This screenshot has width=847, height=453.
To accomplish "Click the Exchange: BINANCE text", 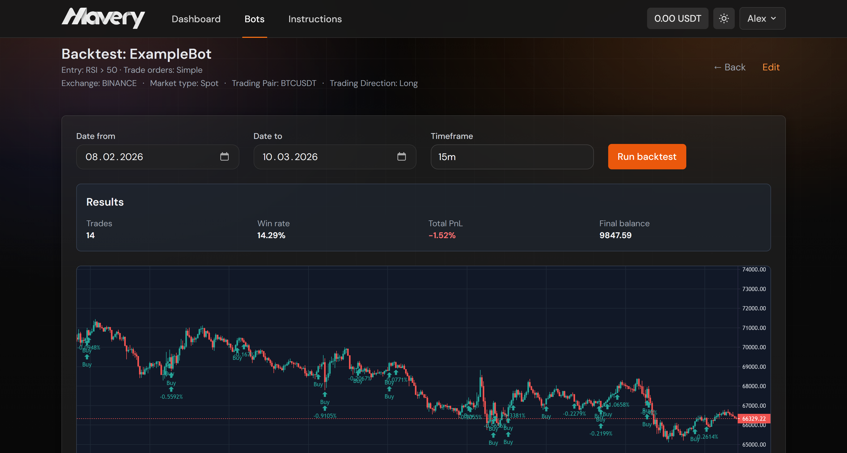I will [x=99, y=83].
